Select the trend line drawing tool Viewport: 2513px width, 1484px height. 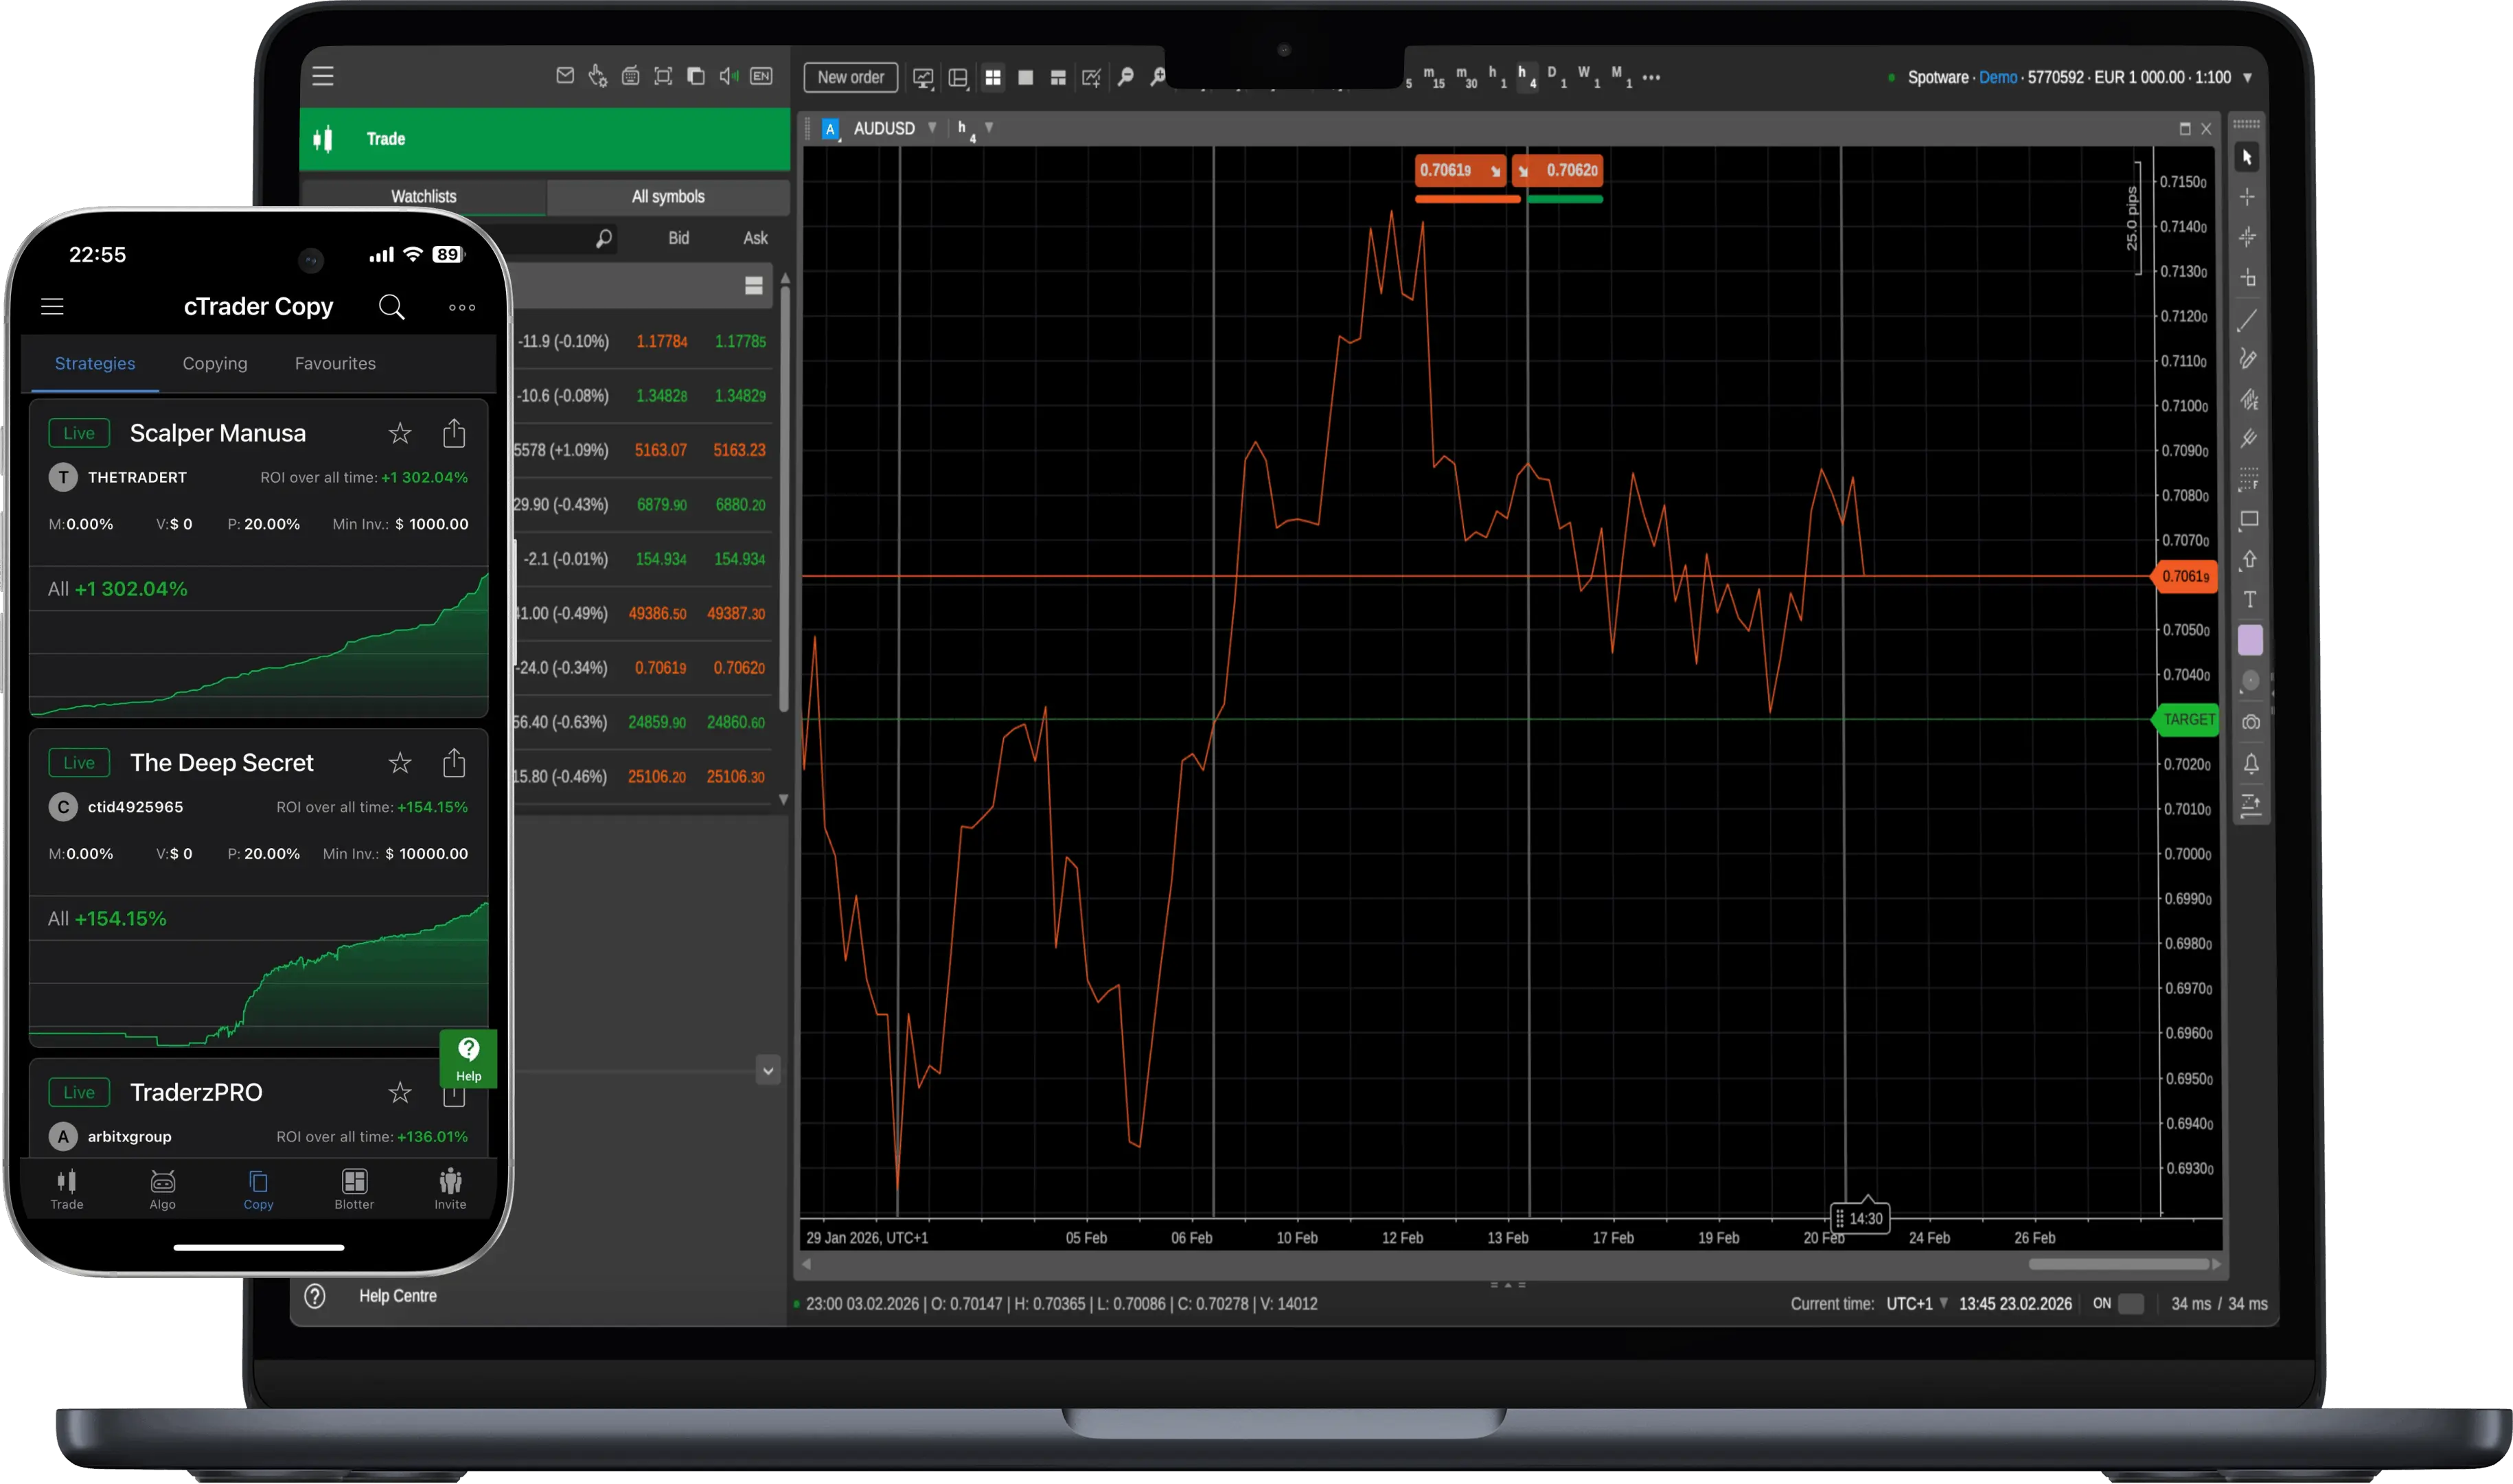2247,320
